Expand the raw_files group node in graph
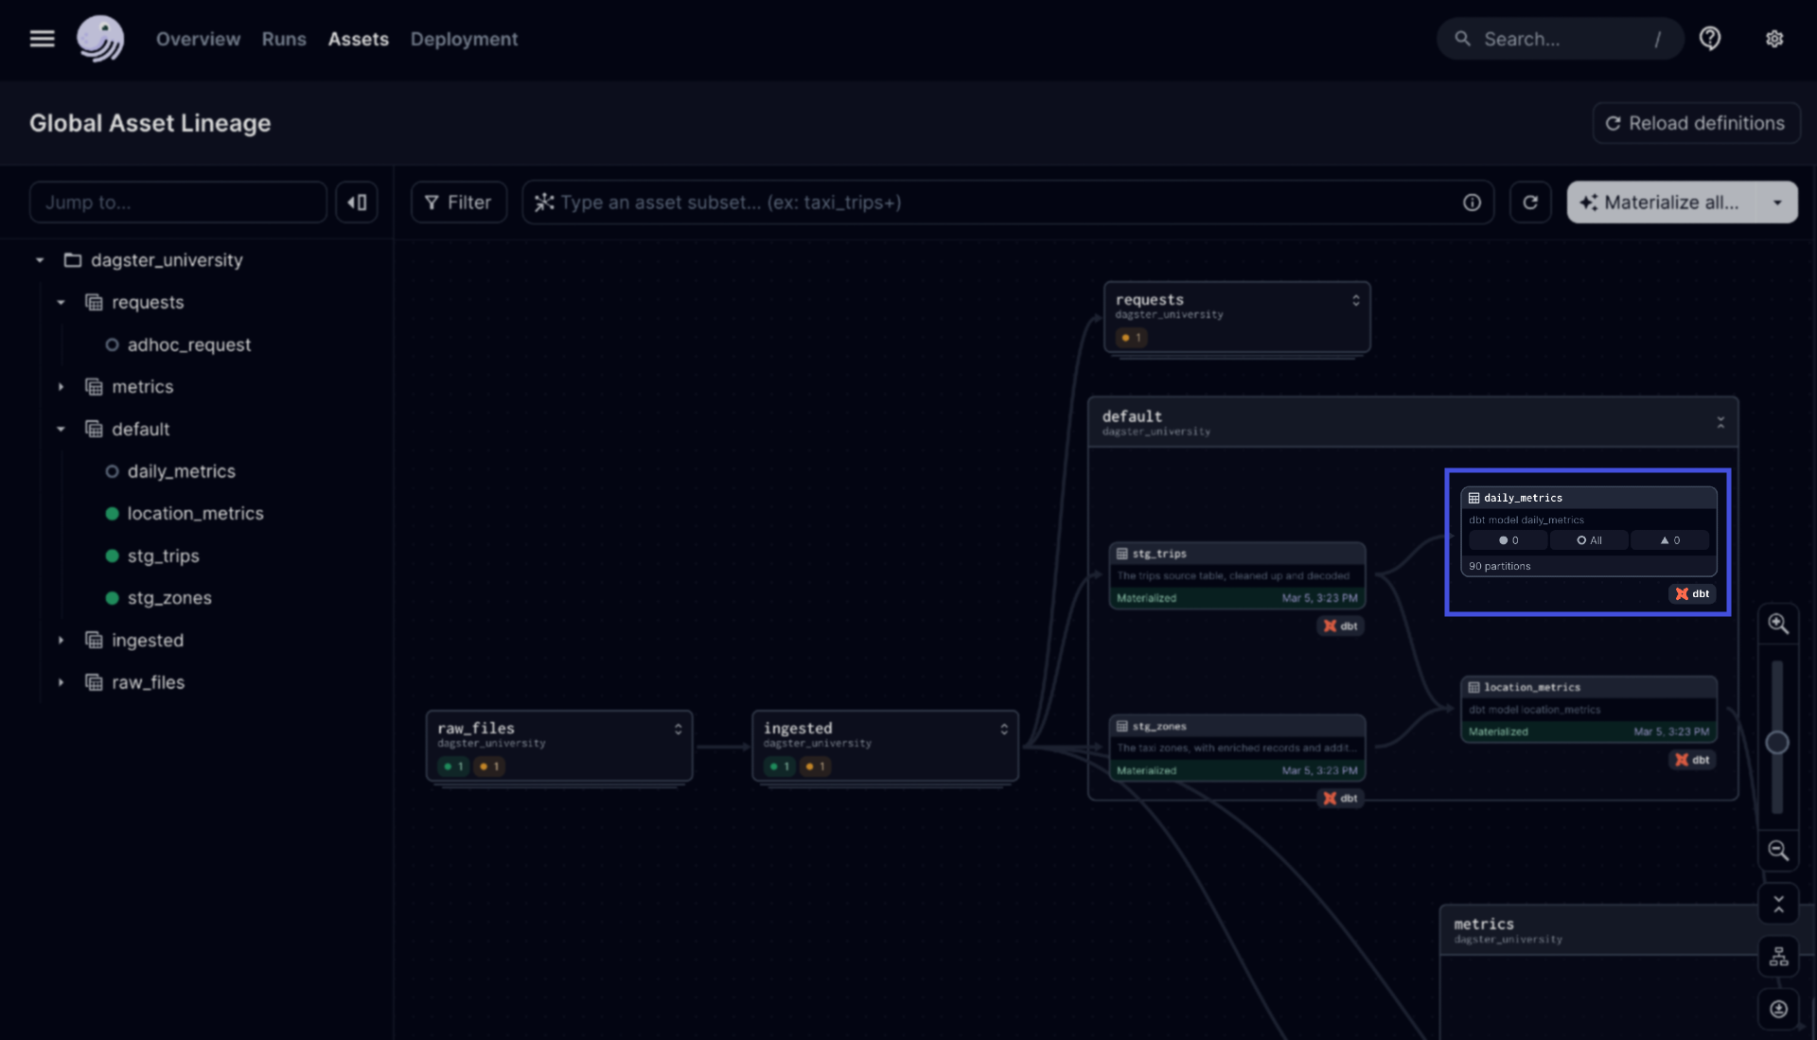 (x=678, y=729)
